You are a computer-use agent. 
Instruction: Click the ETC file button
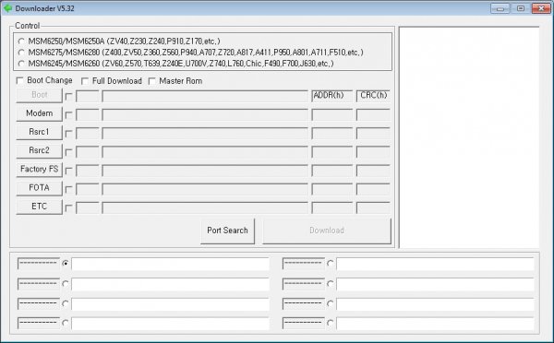point(39,207)
